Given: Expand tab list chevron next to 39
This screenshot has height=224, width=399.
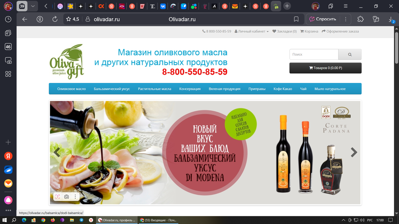Looking at the screenshot, I should (33, 6).
